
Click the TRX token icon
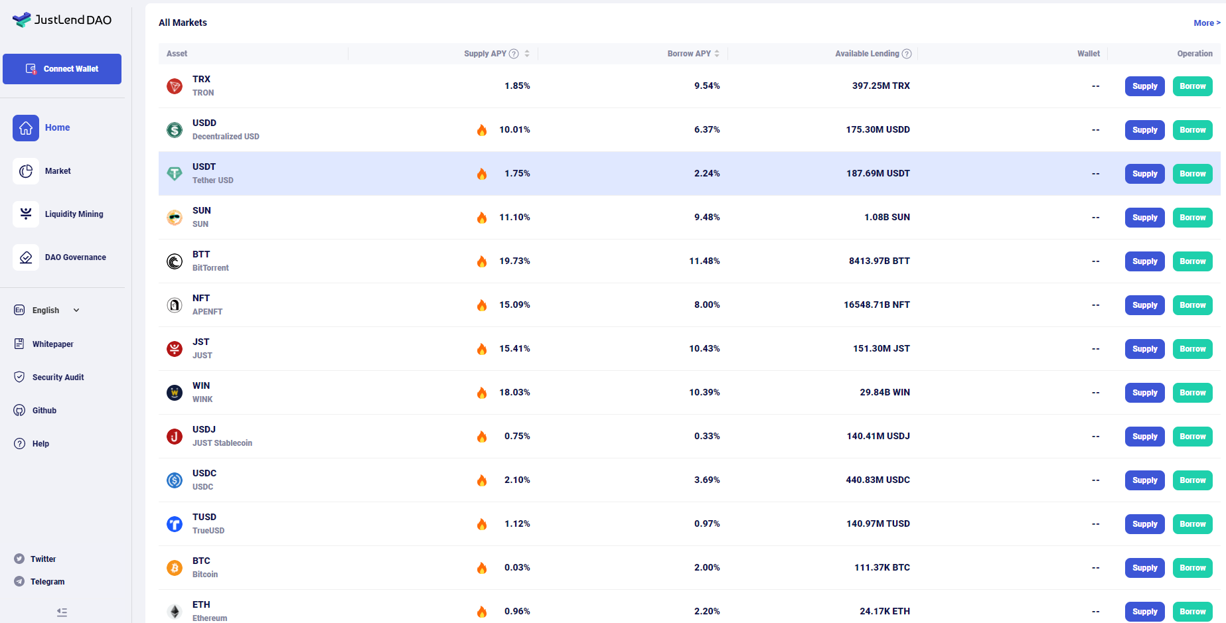pos(175,86)
